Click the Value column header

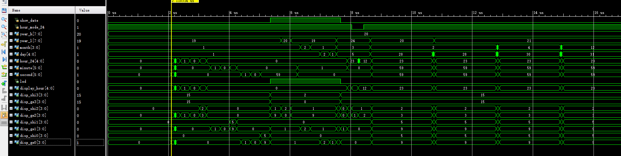(x=90, y=10)
